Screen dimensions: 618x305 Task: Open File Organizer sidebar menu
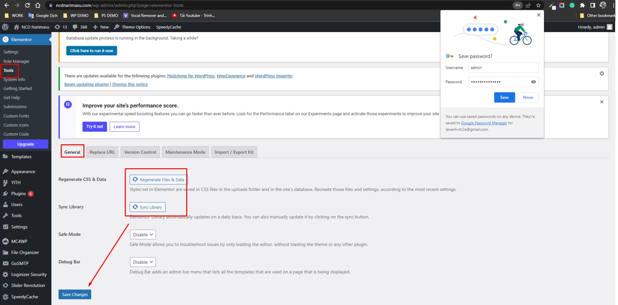26,252
